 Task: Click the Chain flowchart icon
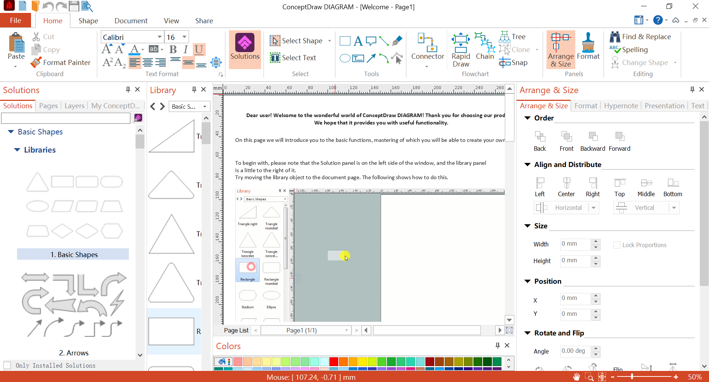pos(485,46)
